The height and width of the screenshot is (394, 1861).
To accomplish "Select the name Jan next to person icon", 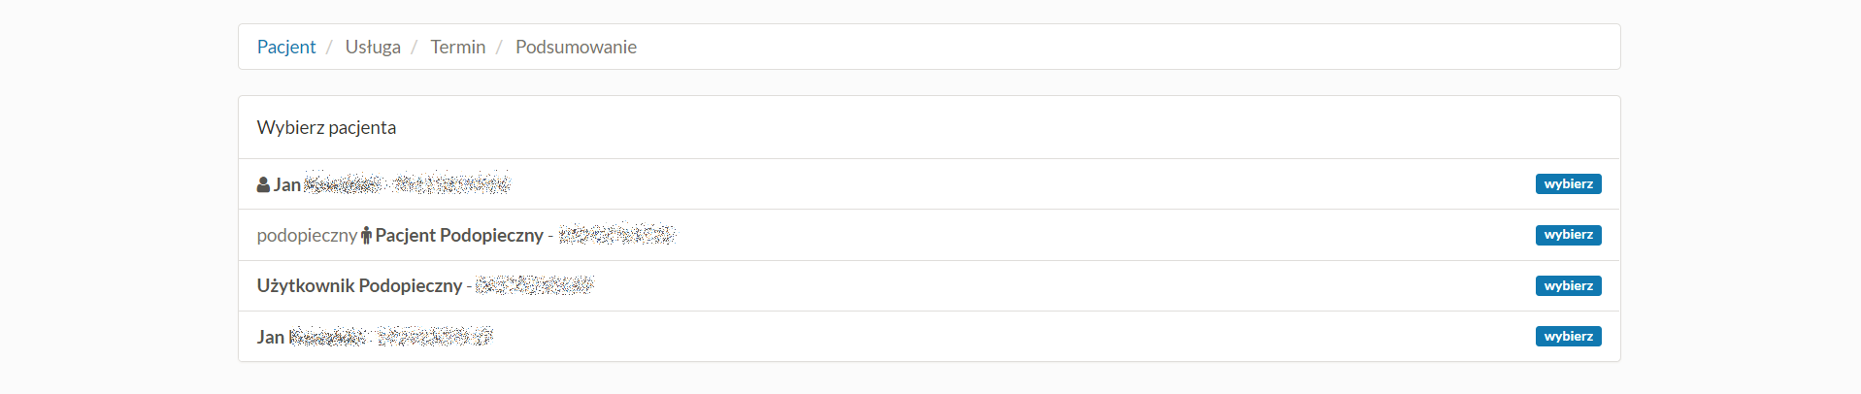I will [x=287, y=184].
